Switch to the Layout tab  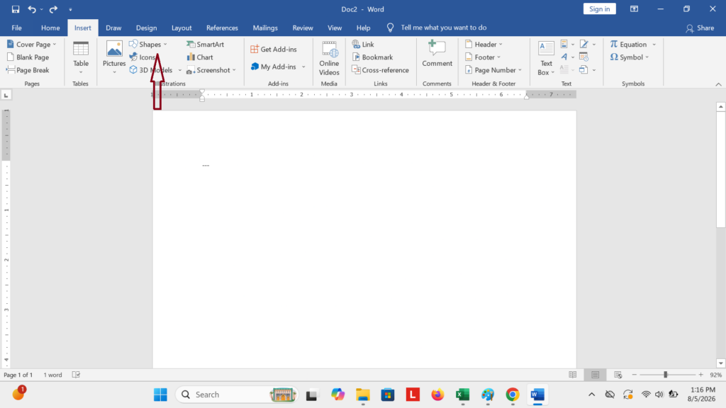click(181, 28)
